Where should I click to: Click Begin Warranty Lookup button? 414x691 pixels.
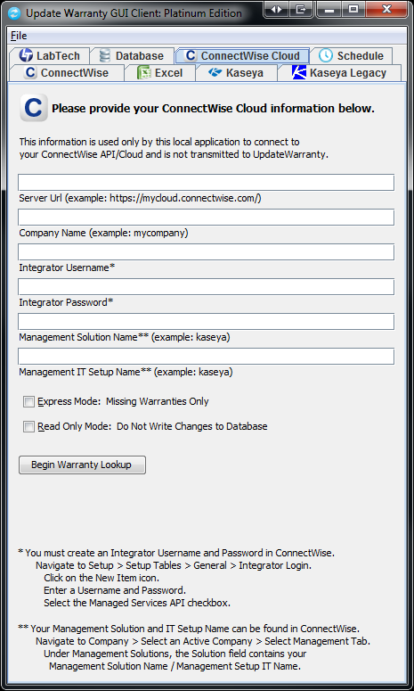[x=82, y=465]
